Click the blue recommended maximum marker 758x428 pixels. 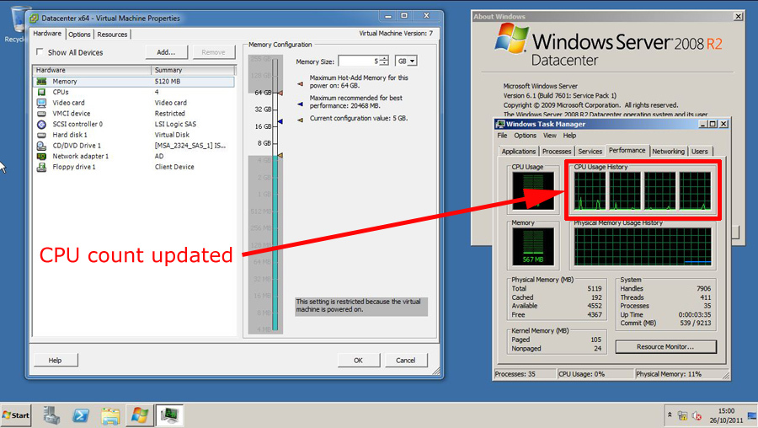coord(280,121)
